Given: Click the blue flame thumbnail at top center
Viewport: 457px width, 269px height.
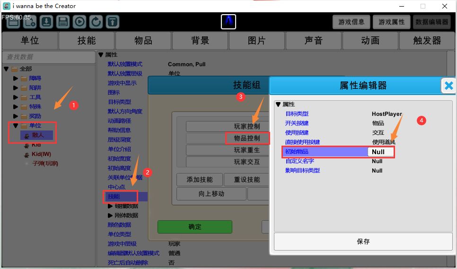Looking at the screenshot, I should point(228,22).
